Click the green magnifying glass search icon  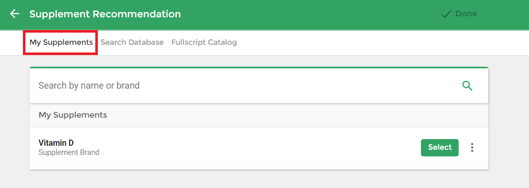point(467,86)
